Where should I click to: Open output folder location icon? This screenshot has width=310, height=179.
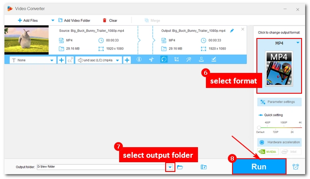click(x=203, y=167)
